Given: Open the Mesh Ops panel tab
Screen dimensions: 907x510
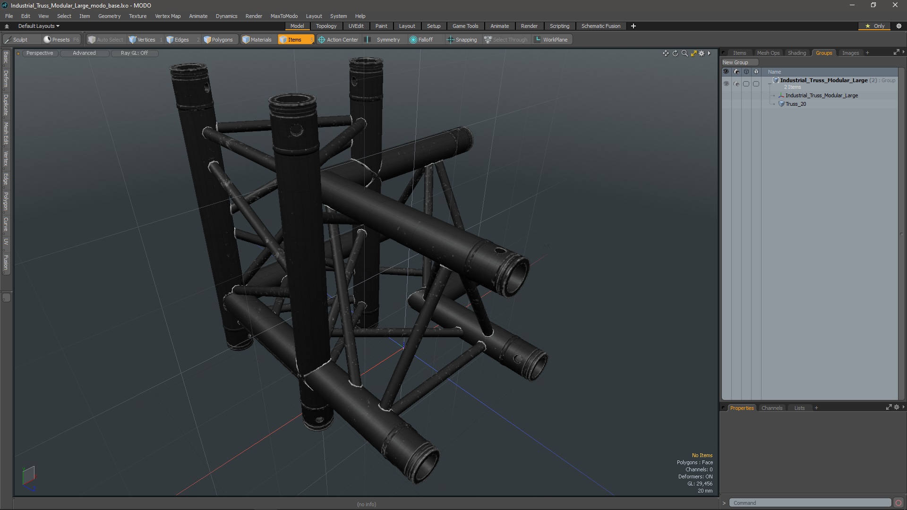Looking at the screenshot, I should click(x=768, y=53).
